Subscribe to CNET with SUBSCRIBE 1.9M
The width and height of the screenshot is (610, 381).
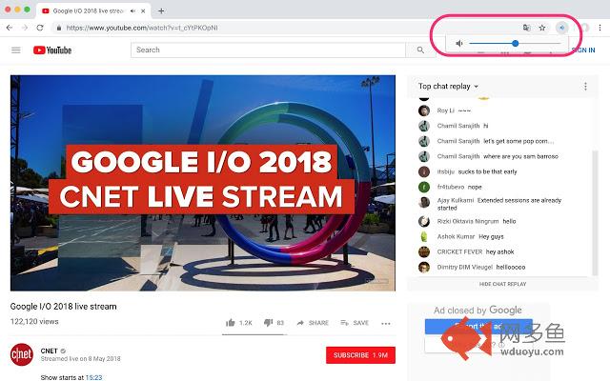coord(360,355)
